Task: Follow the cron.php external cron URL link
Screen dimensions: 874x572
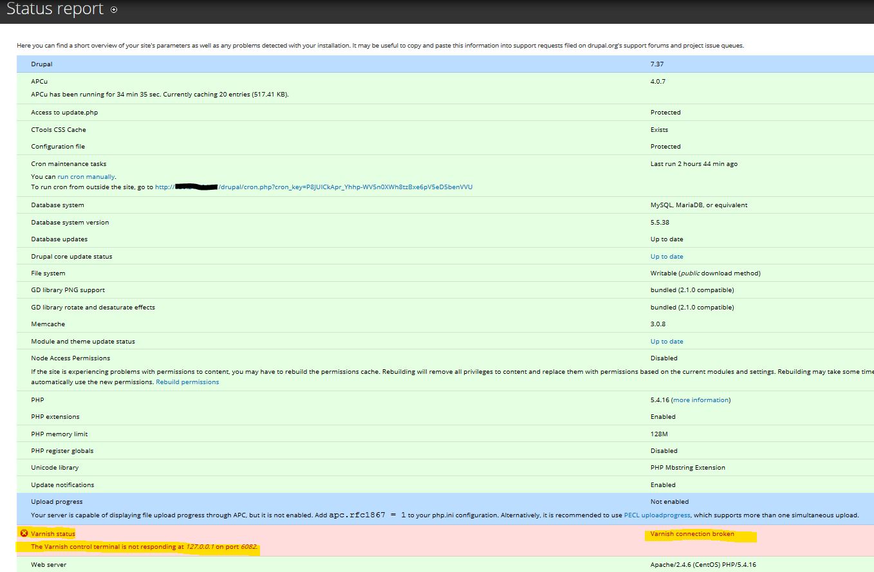Action: [x=313, y=187]
